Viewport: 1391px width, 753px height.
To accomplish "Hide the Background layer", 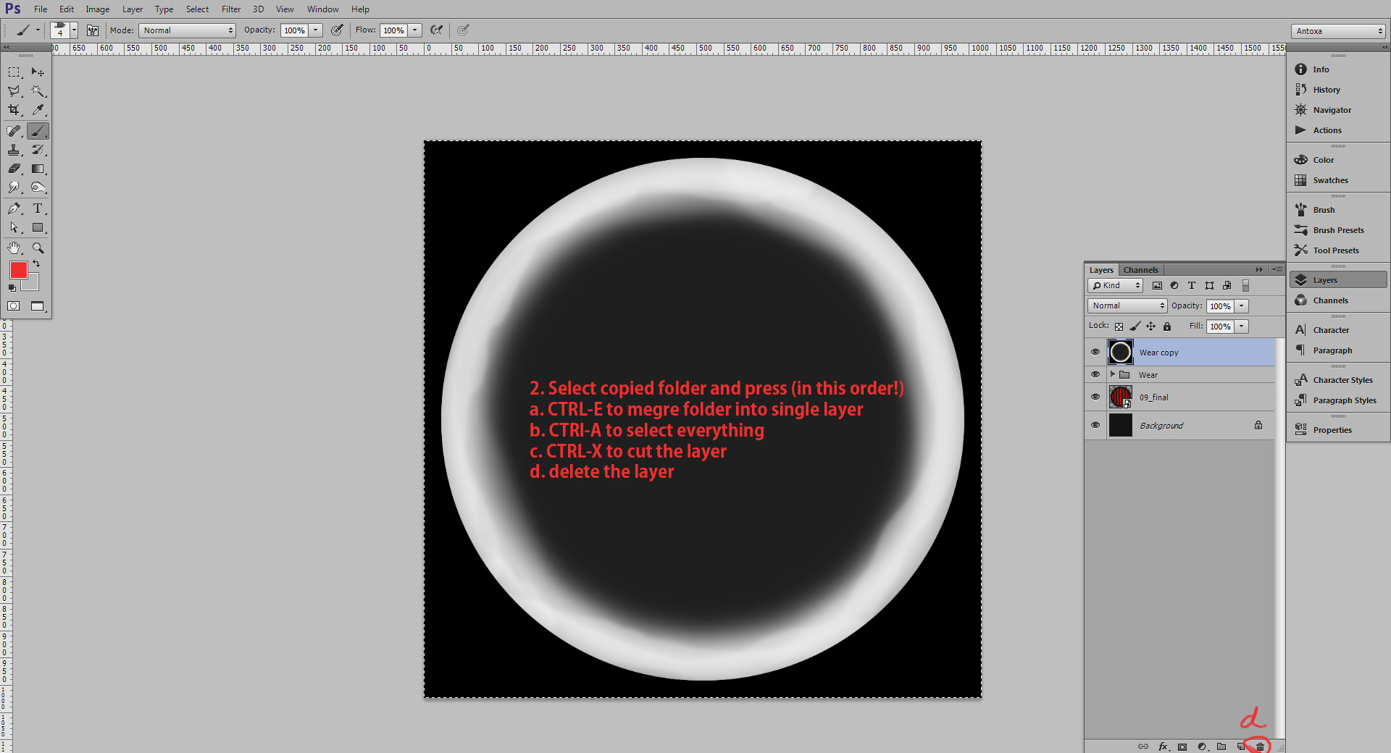I will (x=1095, y=426).
